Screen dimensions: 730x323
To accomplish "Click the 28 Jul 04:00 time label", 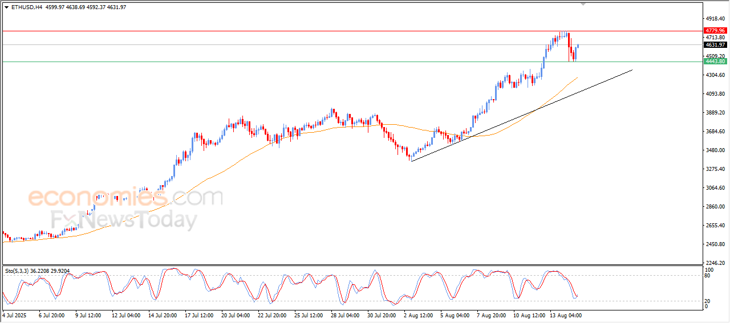I will (x=344, y=315).
